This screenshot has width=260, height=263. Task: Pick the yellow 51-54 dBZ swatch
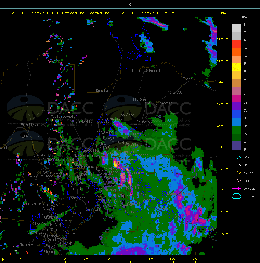point(236,67)
